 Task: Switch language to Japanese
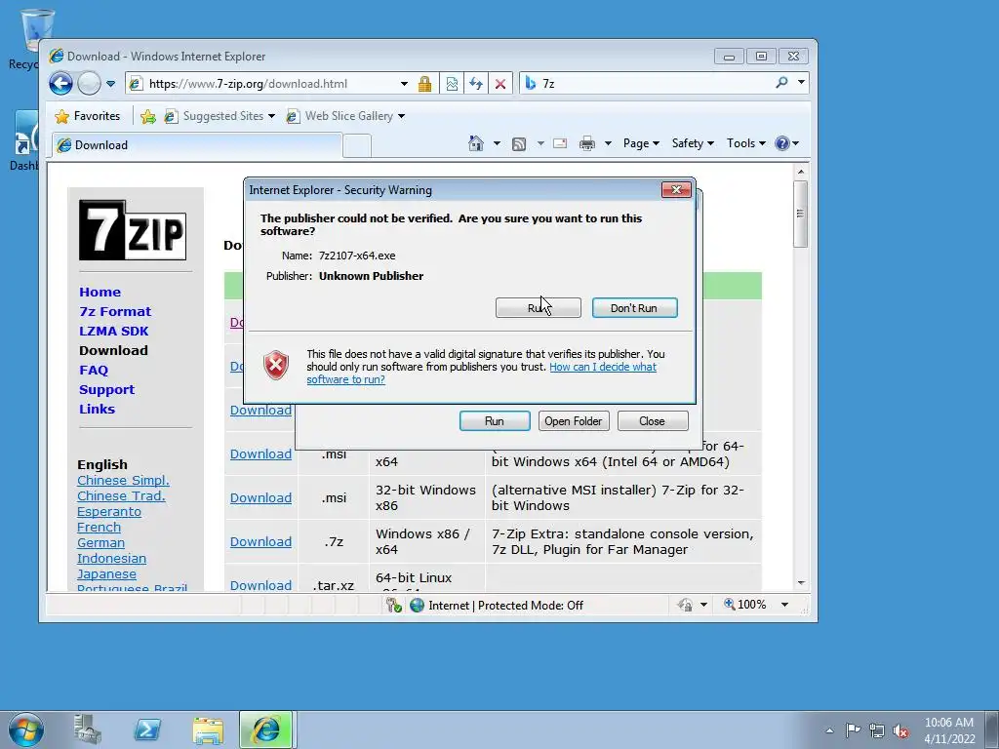point(106,573)
